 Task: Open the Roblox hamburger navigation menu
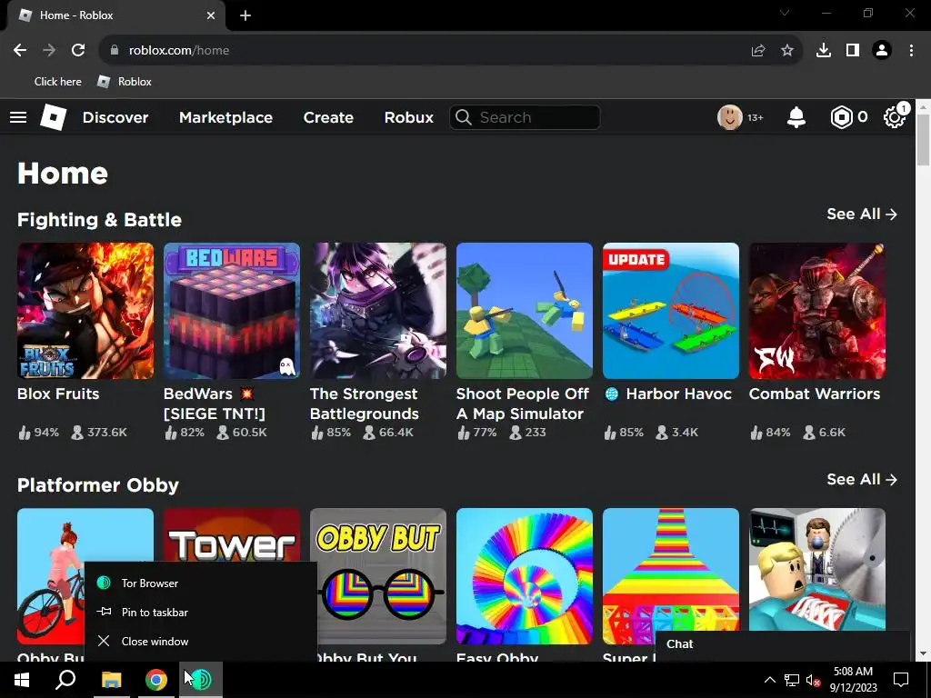(18, 117)
